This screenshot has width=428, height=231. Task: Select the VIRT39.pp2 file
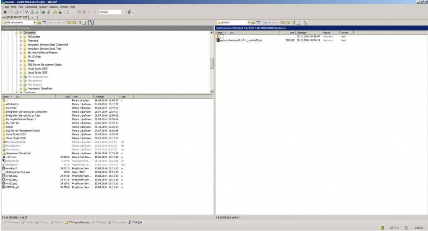pyautogui.click(x=12, y=188)
